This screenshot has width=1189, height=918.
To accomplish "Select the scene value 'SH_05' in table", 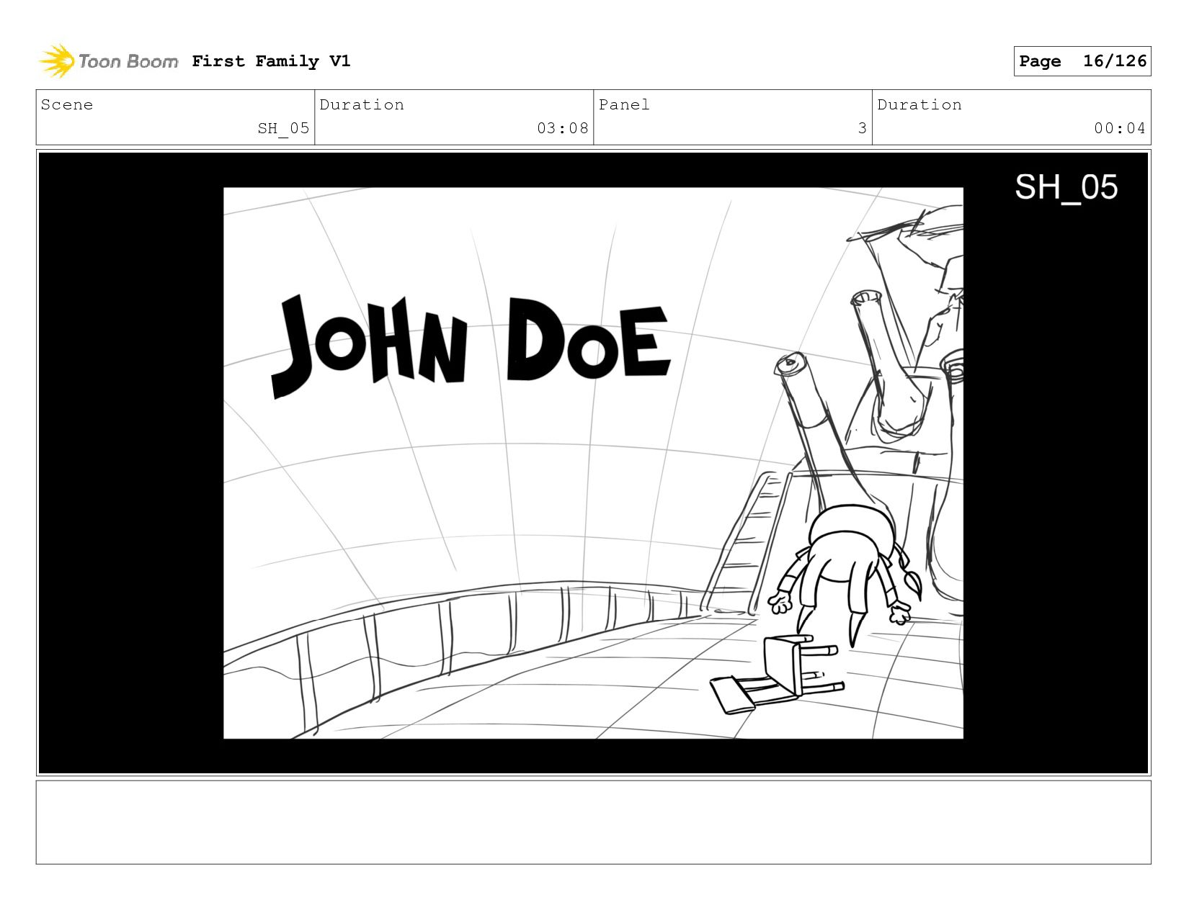I will 283,128.
